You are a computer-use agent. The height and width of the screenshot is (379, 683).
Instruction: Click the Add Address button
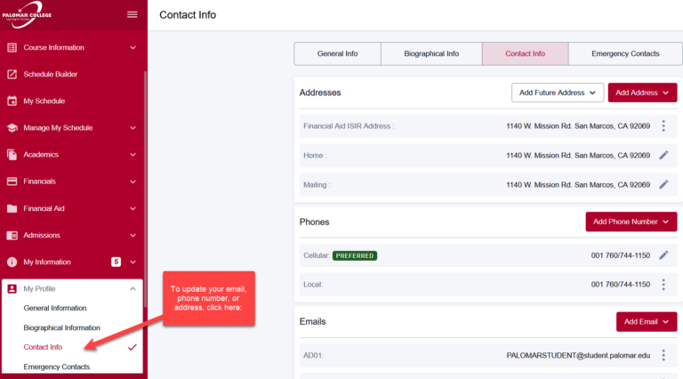(642, 93)
